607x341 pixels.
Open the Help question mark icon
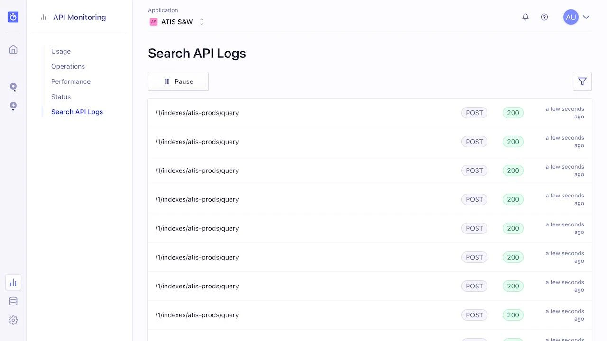point(544,17)
